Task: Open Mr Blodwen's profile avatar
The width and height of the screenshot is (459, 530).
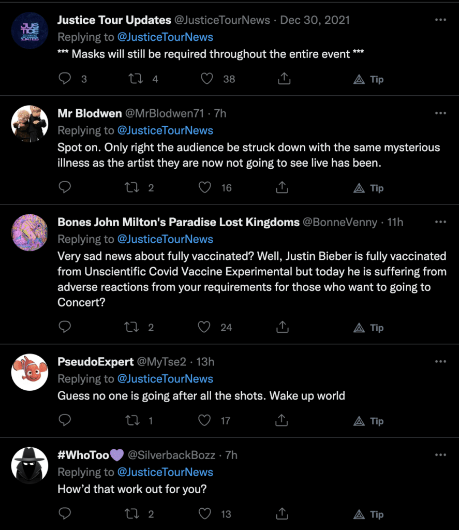Action: pos(29,124)
